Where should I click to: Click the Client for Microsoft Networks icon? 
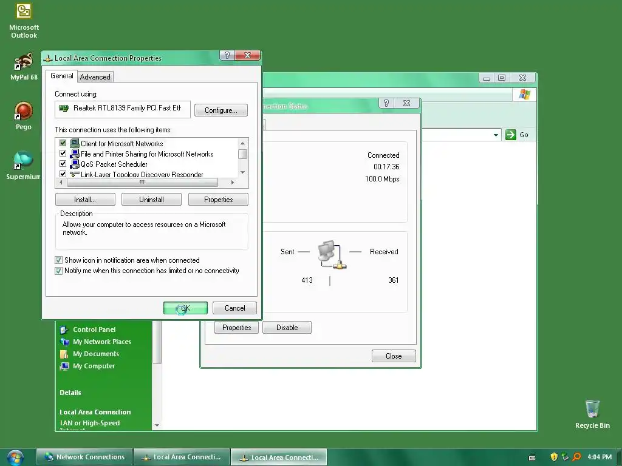pyautogui.click(x=75, y=143)
